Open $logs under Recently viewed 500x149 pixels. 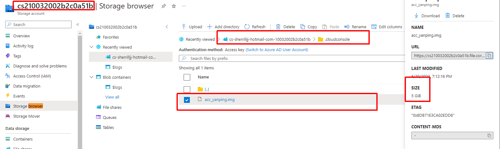click(x=117, y=67)
